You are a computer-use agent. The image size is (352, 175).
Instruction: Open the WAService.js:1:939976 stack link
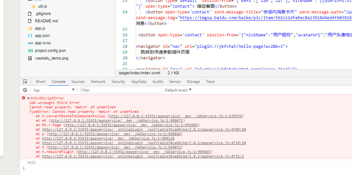176,116
